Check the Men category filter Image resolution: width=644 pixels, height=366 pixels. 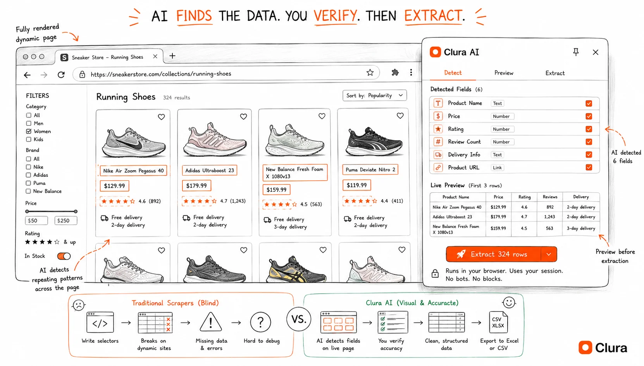click(28, 123)
